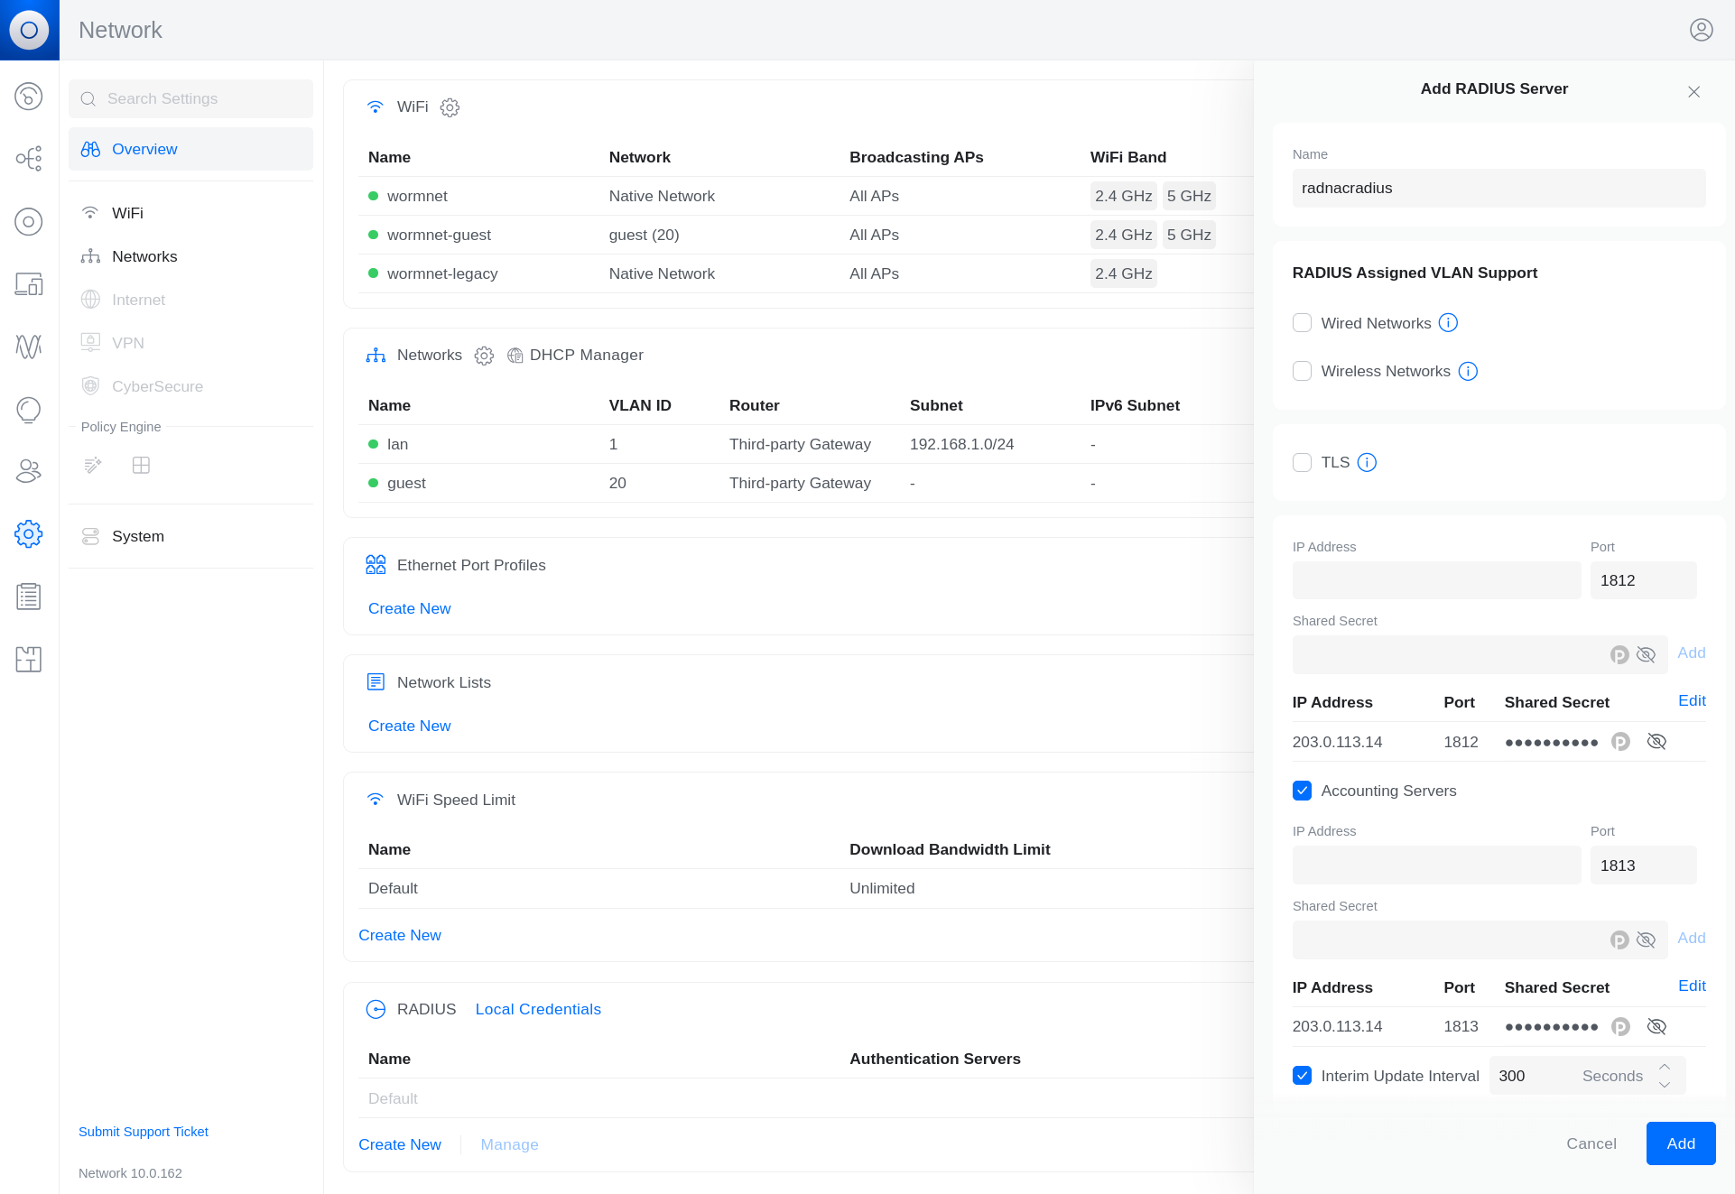Click the DHCP Manager globe icon
1735x1194 pixels.
[515, 356]
